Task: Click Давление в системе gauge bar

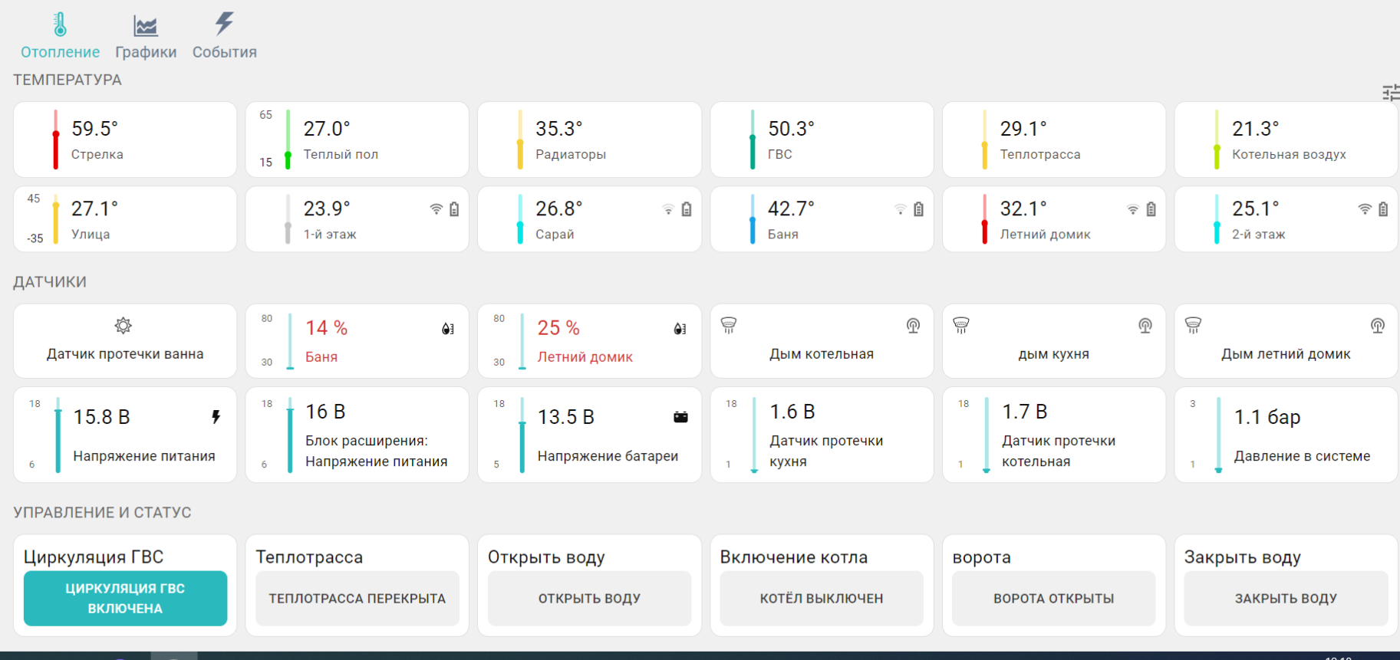Action: pyautogui.click(x=1218, y=435)
